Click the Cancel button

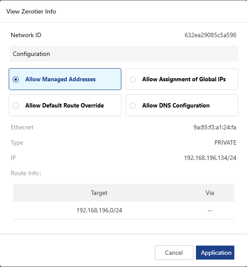[174, 253]
